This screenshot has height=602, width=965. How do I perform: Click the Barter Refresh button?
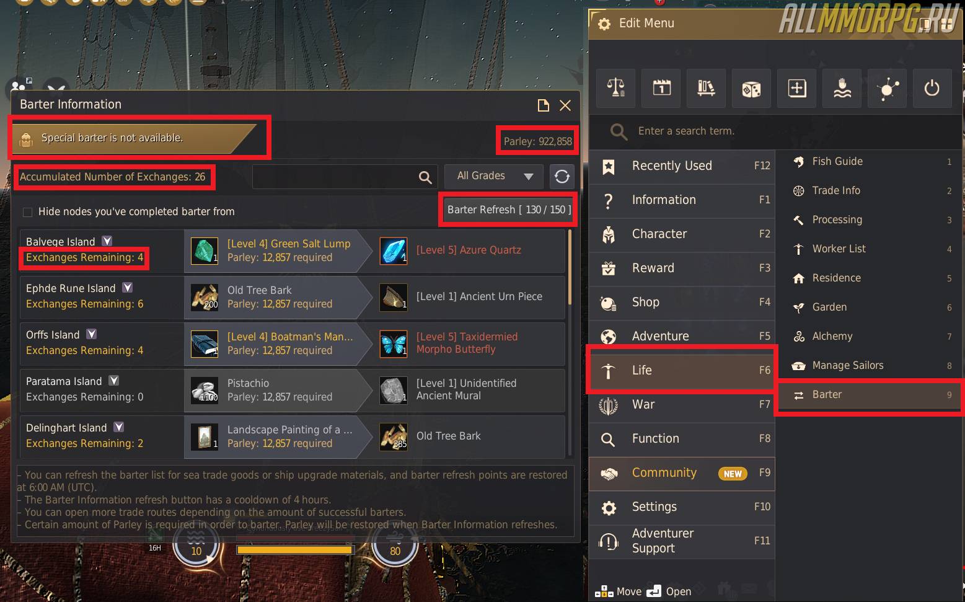509,210
